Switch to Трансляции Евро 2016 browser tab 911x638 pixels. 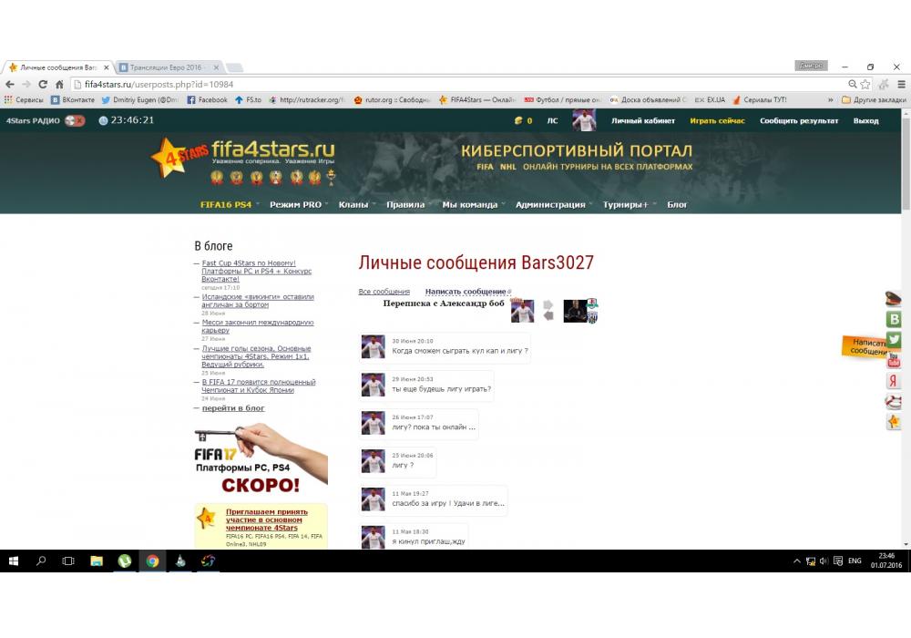click(x=167, y=67)
